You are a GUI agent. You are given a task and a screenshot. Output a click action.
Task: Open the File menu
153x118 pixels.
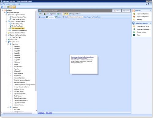click(x=4, y=4)
